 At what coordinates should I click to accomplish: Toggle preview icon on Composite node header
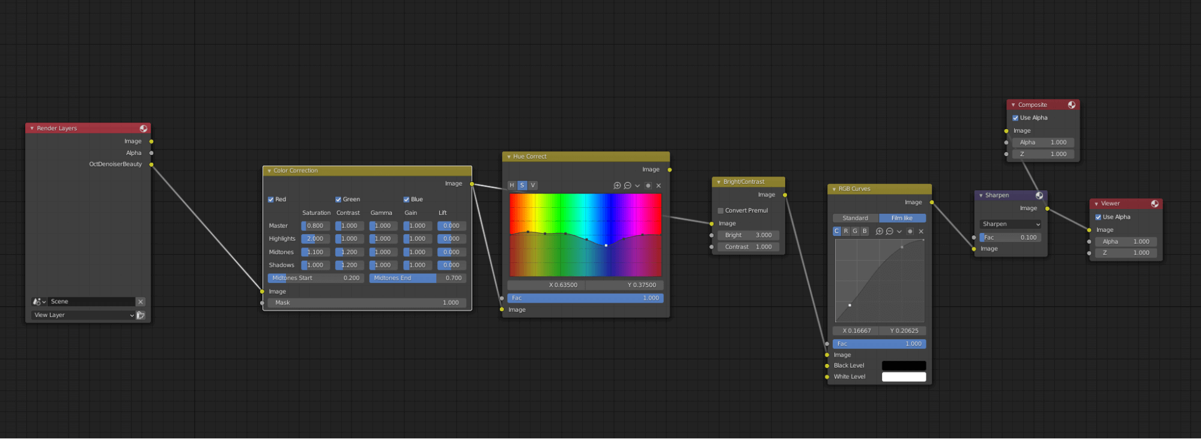1072,105
